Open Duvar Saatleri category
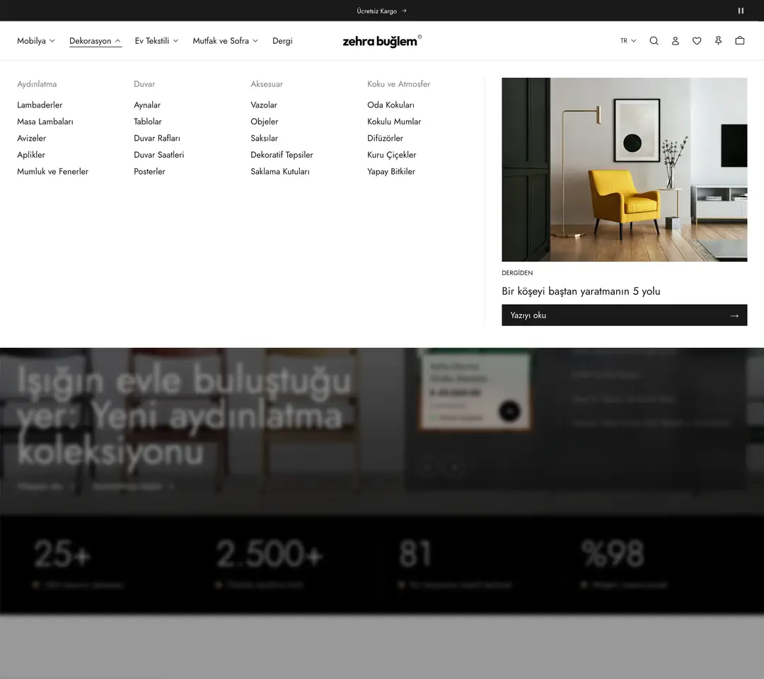The image size is (764, 679). pos(159,155)
